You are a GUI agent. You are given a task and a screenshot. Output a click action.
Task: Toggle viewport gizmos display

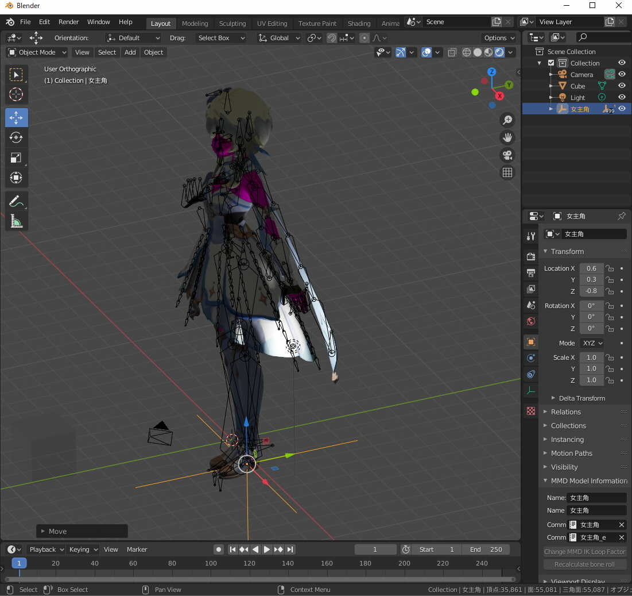coord(401,52)
